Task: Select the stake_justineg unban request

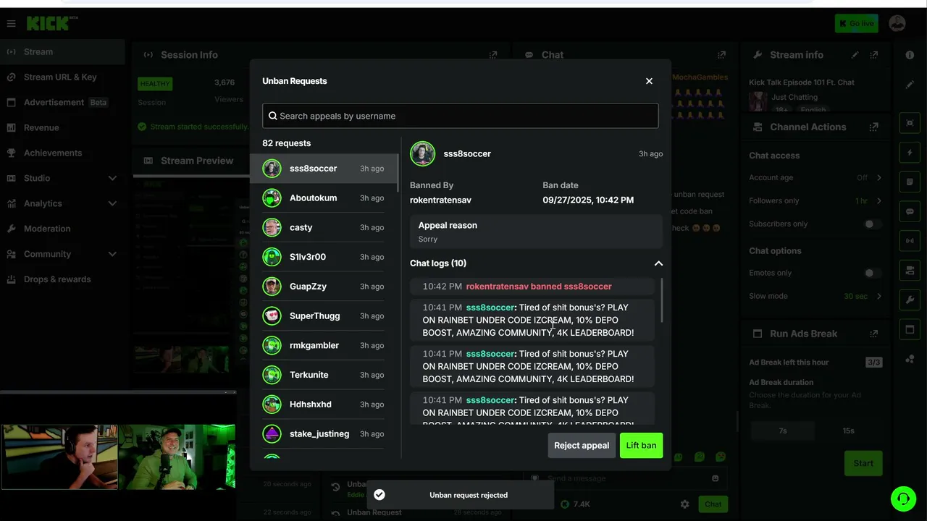Action: (x=324, y=434)
